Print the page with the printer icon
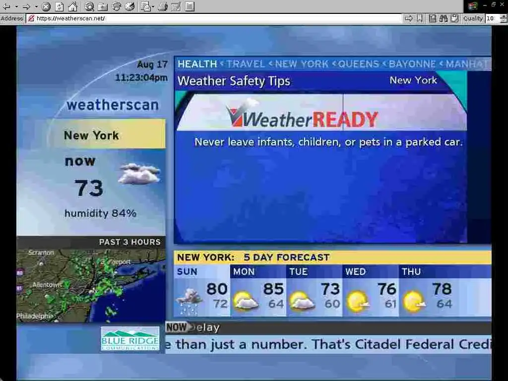The image size is (508, 381). [x=163, y=6]
